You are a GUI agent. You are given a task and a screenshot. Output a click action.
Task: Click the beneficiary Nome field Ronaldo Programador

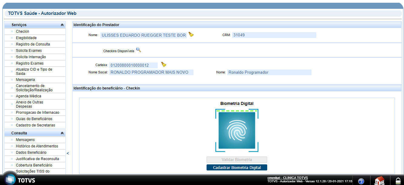pyautogui.click(x=269, y=72)
